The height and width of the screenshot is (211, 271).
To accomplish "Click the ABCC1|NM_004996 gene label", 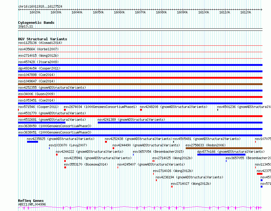I will coord(32,204).
